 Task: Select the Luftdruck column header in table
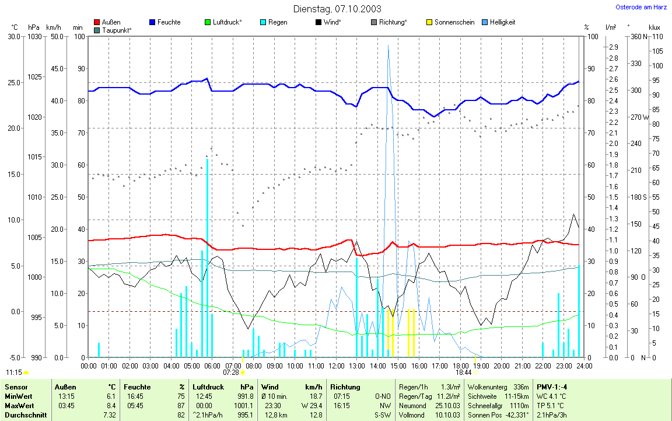[209, 387]
